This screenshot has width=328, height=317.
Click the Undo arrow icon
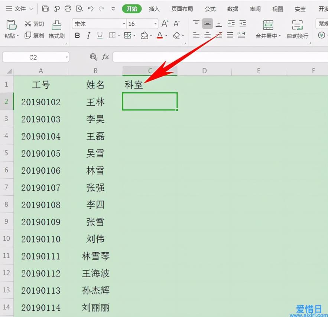tap(91, 9)
